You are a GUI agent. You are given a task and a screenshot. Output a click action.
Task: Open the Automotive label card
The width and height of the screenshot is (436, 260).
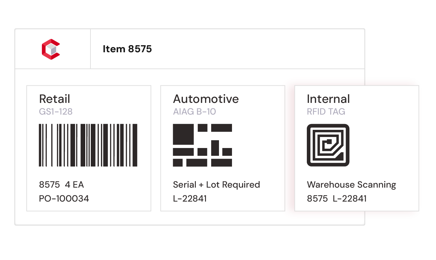223,148
